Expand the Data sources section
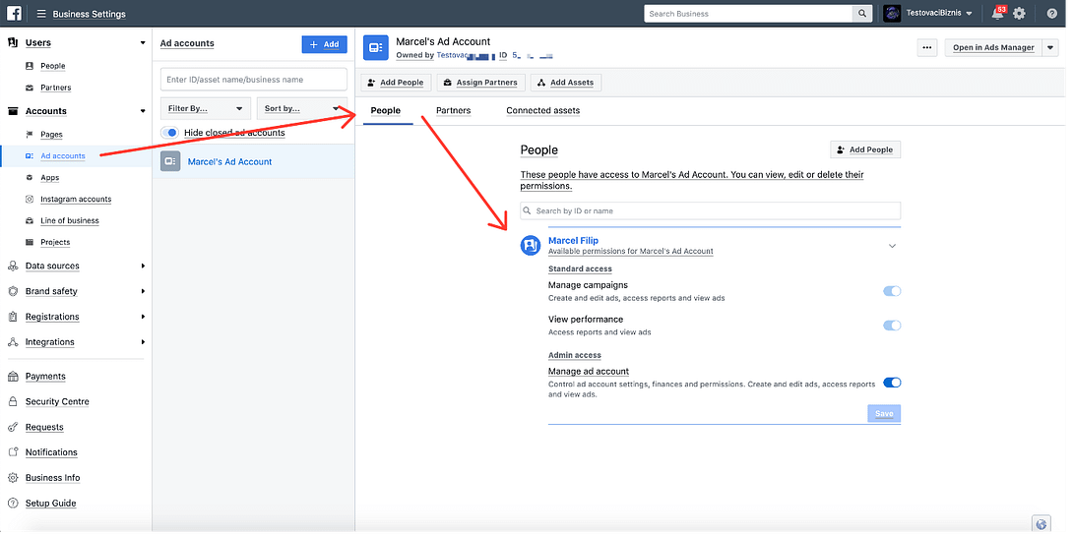The width and height of the screenshot is (1073, 535). [x=143, y=266]
